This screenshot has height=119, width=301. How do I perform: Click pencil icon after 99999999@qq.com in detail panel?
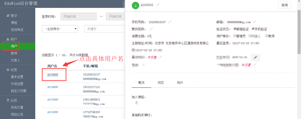coord(255,22)
